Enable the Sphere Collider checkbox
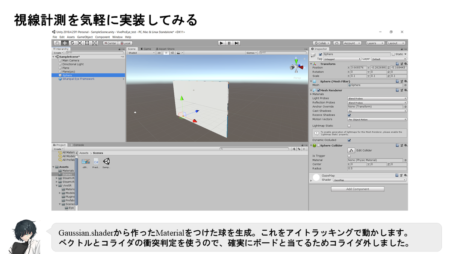Screen dimensions: 451x254 (x=319, y=145)
